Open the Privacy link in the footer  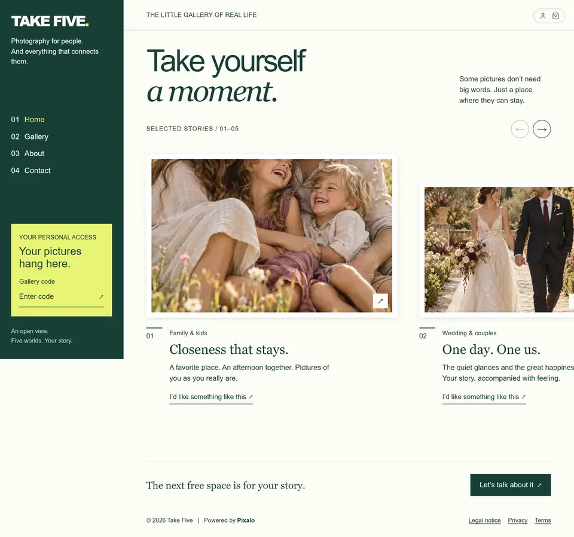click(518, 520)
